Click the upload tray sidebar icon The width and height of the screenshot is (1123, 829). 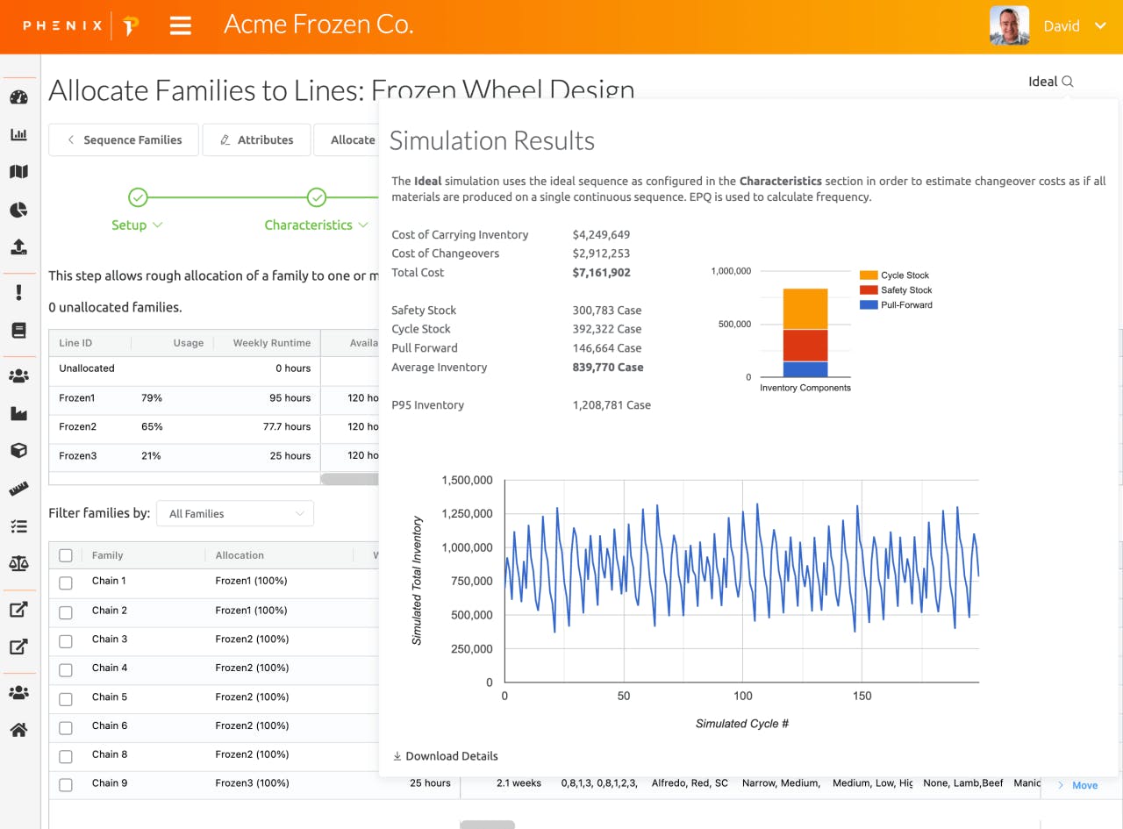click(18, 247)
